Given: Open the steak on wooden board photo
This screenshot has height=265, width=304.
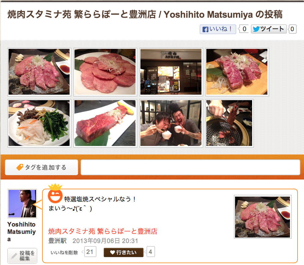Looking at the screenshot, I should [237, 72].
